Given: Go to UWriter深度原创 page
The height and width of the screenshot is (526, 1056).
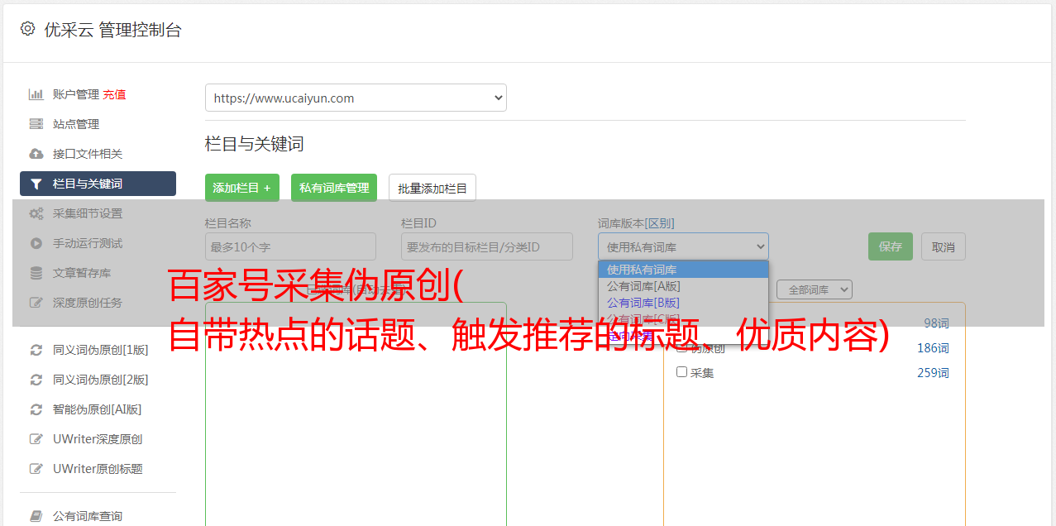Looking at the screenshot, I should (x=98, y=439).
